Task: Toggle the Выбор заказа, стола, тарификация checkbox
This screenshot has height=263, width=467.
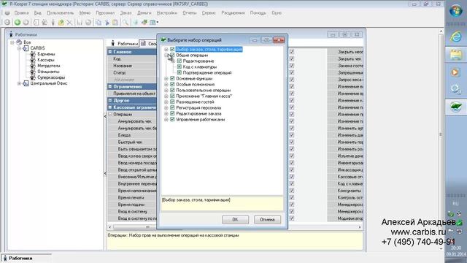Action: click(x=172, y=49)
